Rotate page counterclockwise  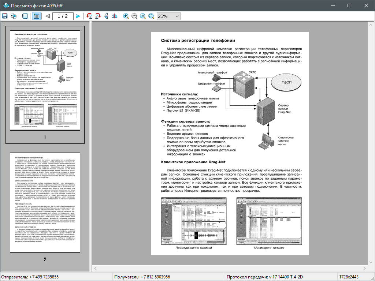coord(89,16)
